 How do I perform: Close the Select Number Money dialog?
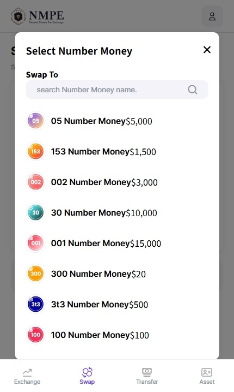coord(207,50)
